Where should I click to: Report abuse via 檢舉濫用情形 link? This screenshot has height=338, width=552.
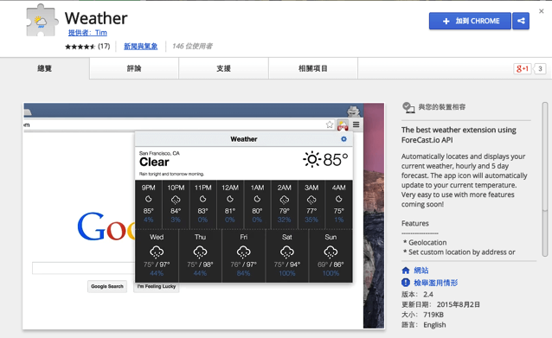[435, 283]
